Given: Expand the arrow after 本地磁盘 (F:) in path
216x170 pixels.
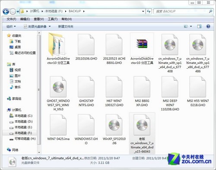Looking at the screenshot, I should coord(66,11).
